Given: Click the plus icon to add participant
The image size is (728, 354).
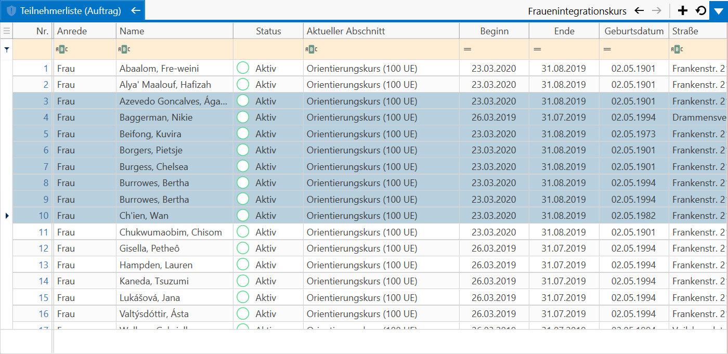Looking at the screenshot, I should (683, 10).
